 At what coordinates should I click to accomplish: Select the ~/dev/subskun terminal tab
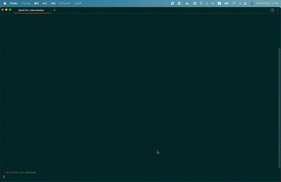click(32, 10)
